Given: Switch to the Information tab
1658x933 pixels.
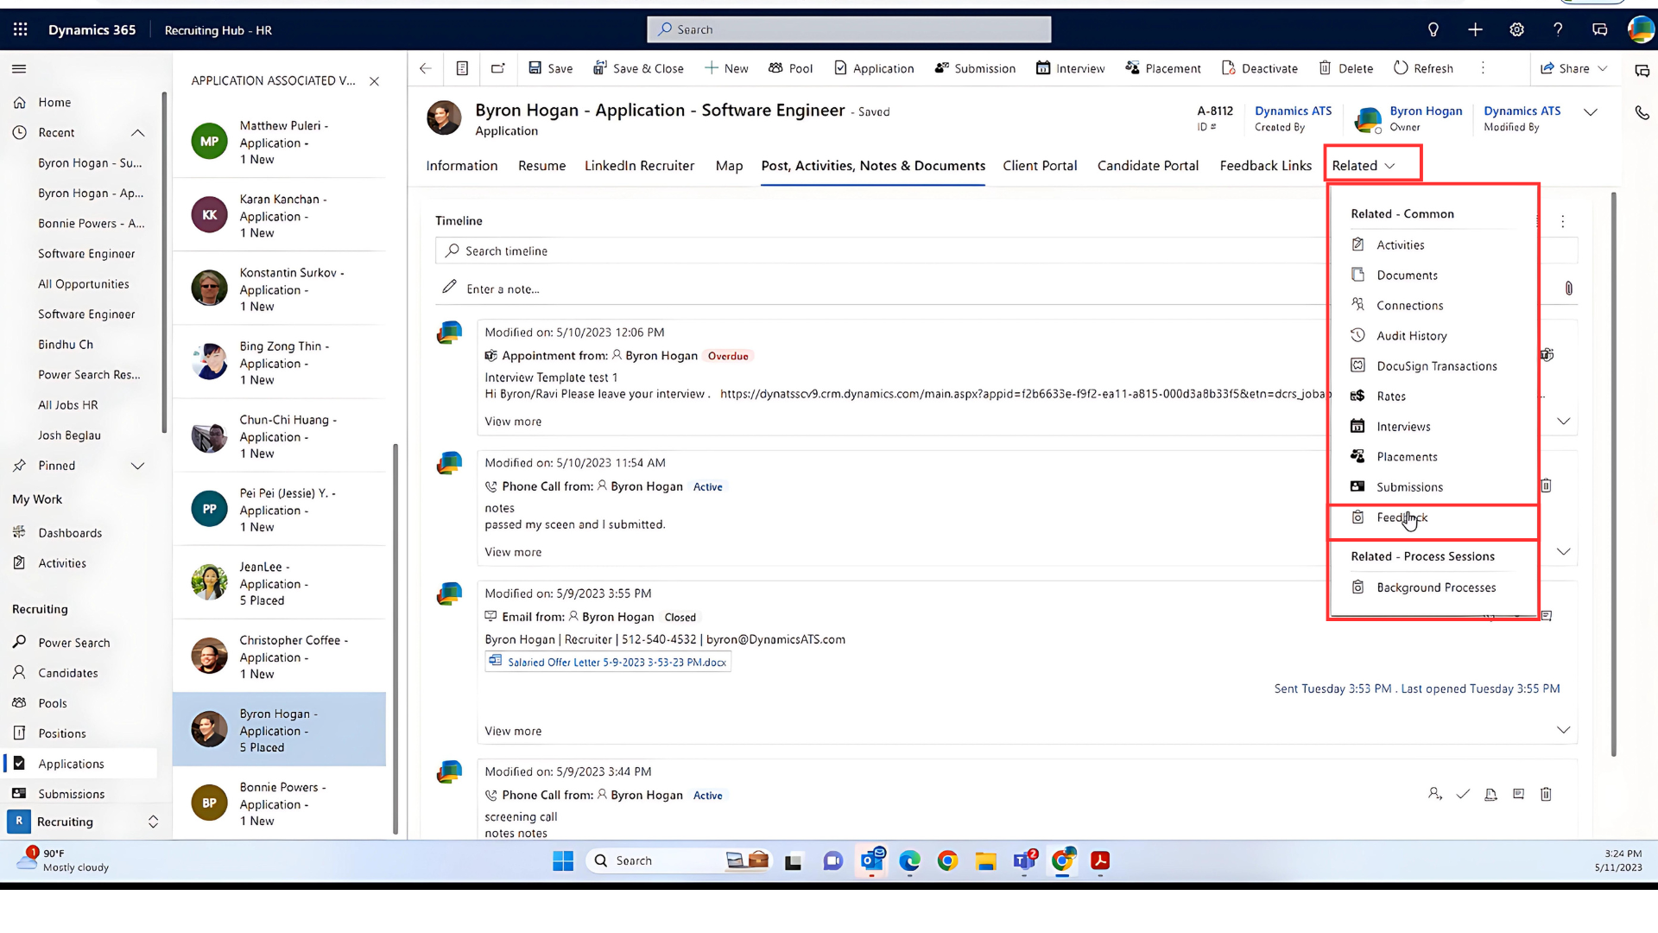Looking at the screenshot, I should [462, 166].
